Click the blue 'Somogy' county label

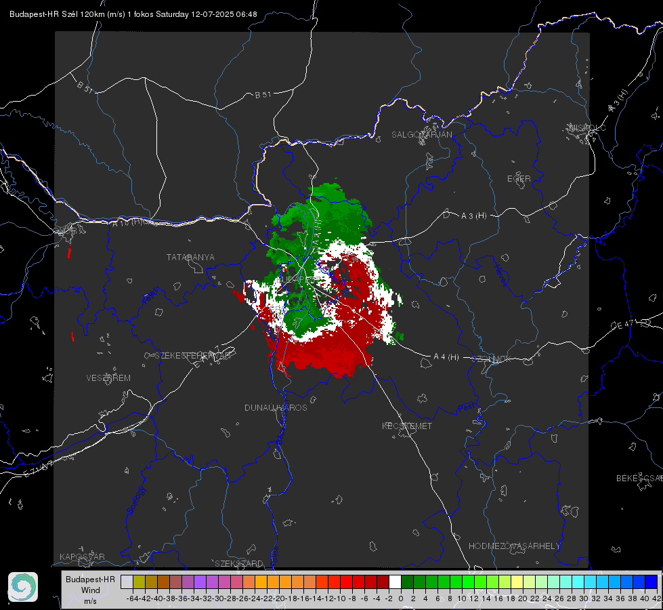click(x=137, y=500)
